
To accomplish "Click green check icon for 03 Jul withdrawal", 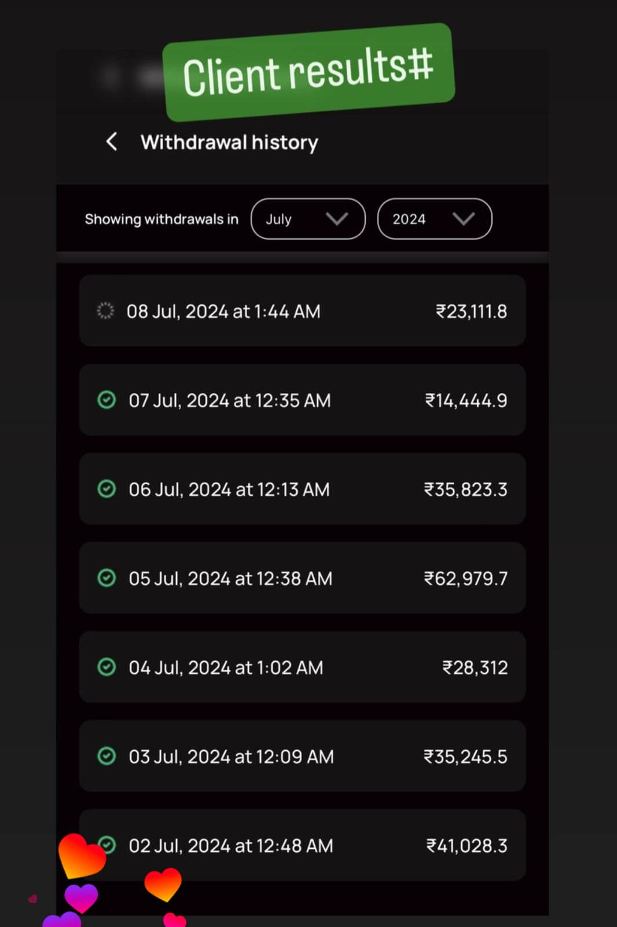I will [x=106, y=756].
